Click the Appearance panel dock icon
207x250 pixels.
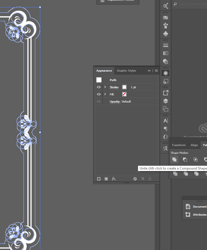166,73
